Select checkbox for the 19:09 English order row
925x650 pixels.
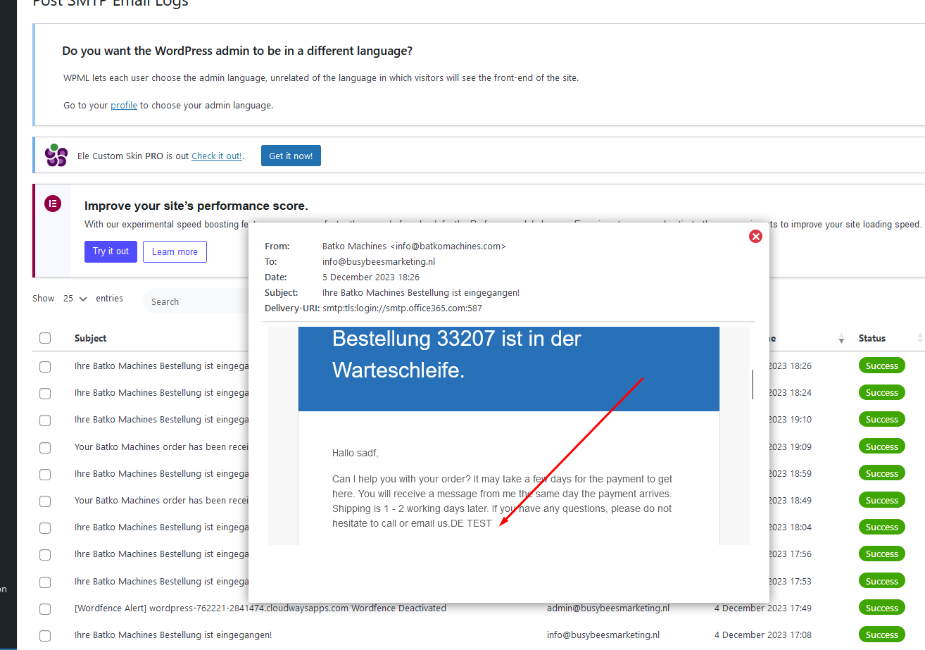point(45,447)
